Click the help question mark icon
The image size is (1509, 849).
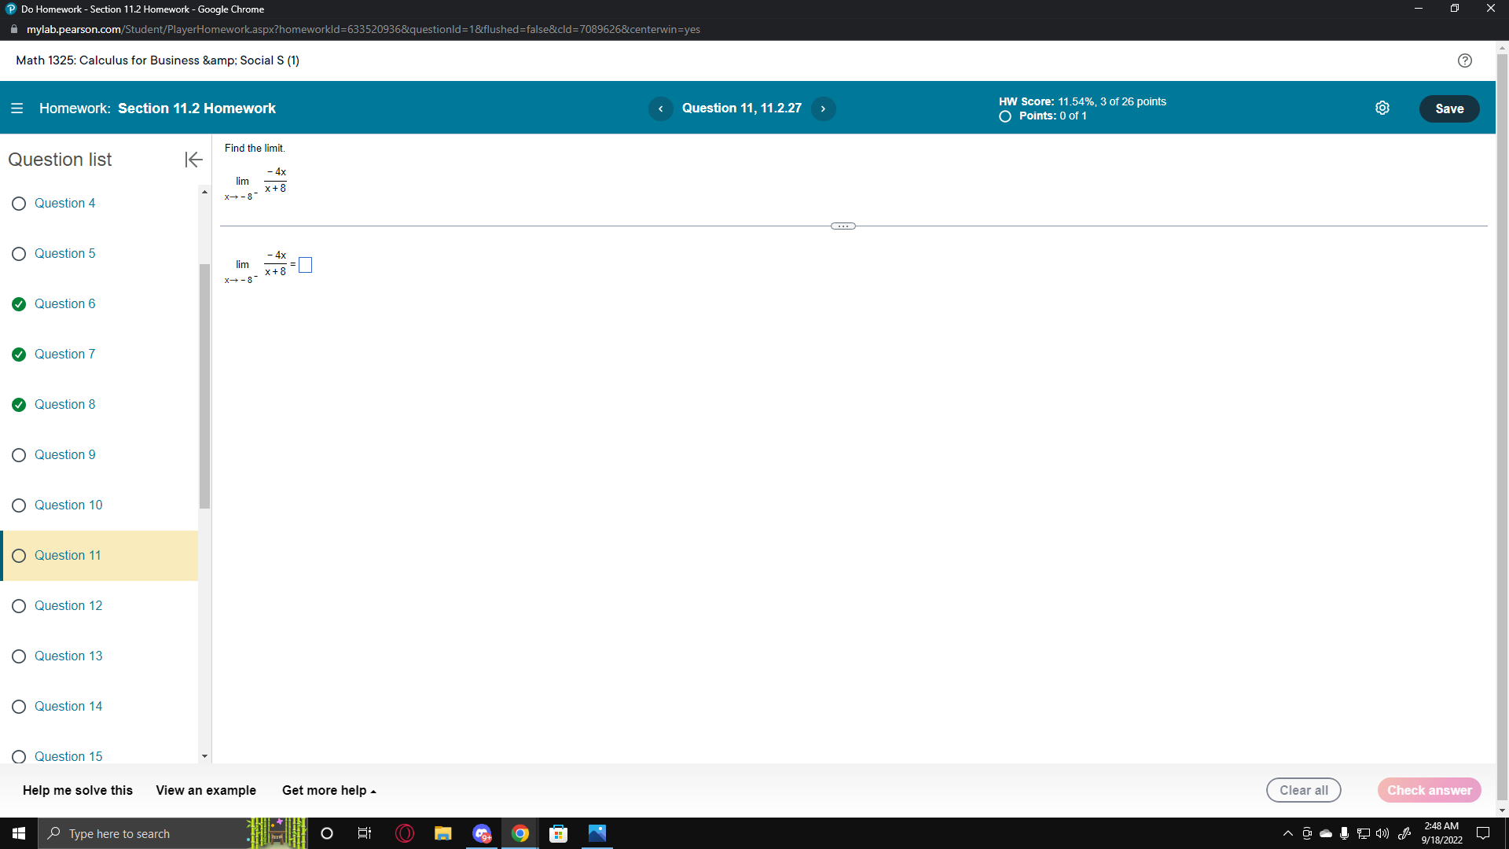[1464, 61]
